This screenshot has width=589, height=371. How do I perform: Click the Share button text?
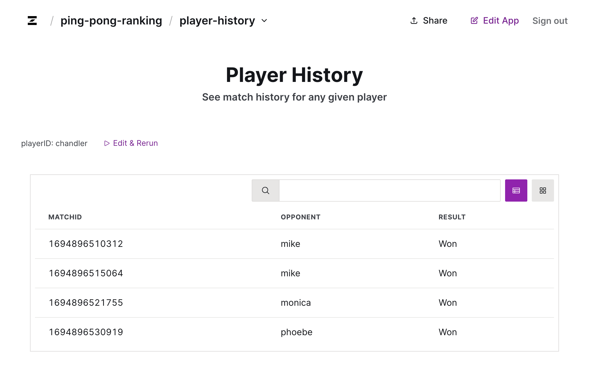(x=435, y=21)
